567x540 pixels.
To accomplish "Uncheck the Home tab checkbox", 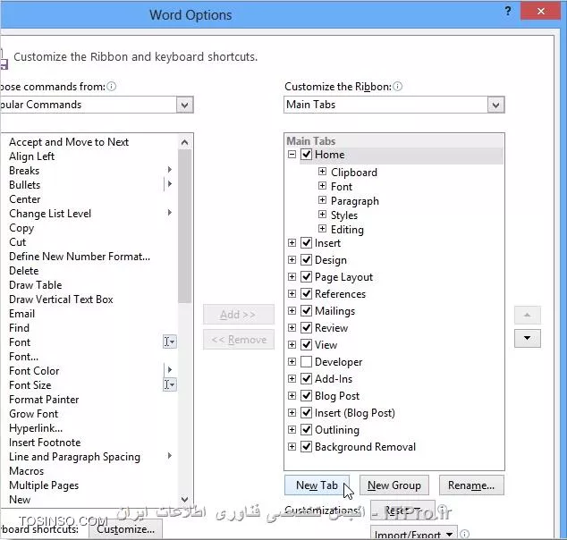I will coord(306,155).
